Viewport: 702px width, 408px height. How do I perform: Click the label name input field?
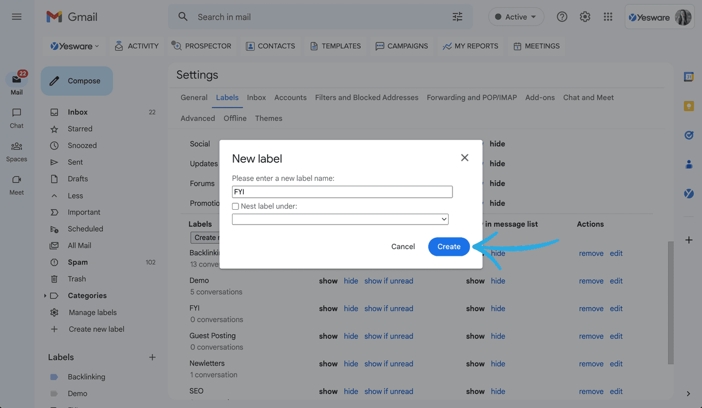point(342,192)
